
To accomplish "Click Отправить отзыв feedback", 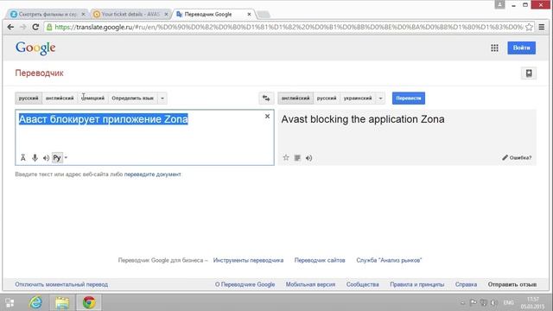I will (x=512, y=284).
